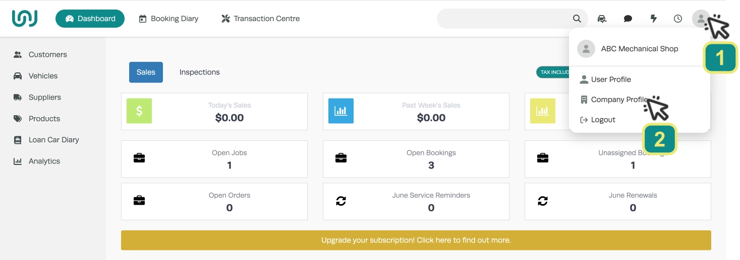The height and width of the screenshot is (260, 740).
Task: Open the Unassigned Bookings card
Action: (618, 159)
